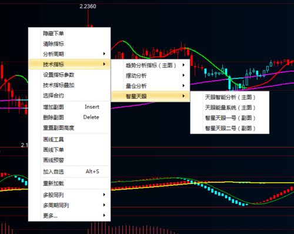Image resolution: width=294 pixels, height=234 pixels.
Task: Select 画线预警 menu item
Action: [x=69, y=160]
